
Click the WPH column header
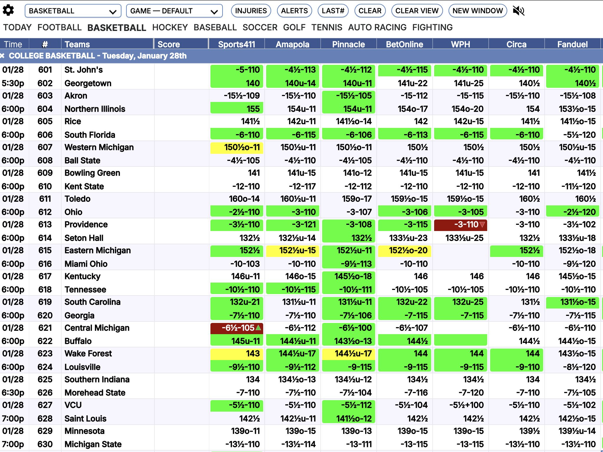[461, 44]
